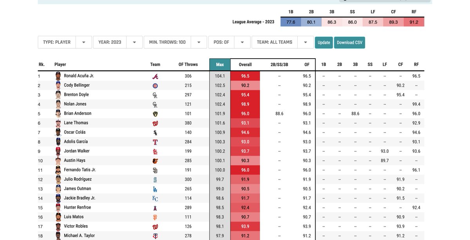Click the Rangers logo for Adolis García
The width and height of the screenshot is (470, 240).
point(155,142)
